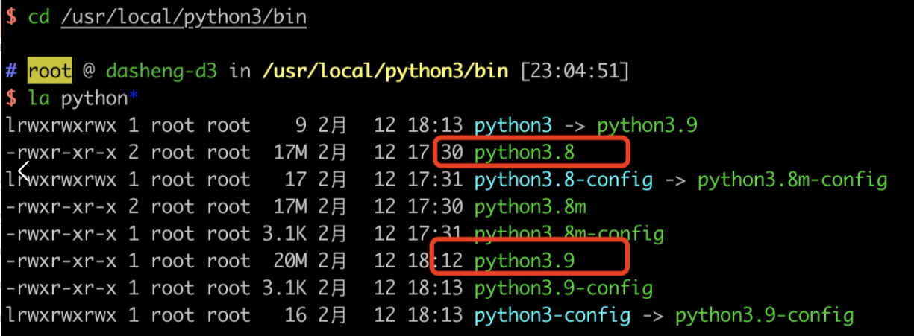Click the '17M' size in python3.8 row
Image resolution: width=914 pixels, height=336 pixels.
pos(290,153)
